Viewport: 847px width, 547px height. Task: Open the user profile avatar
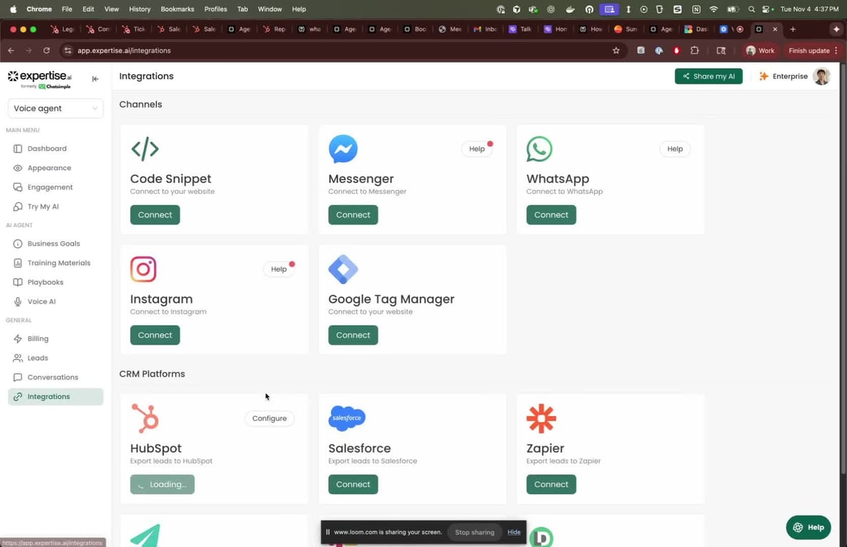[821, 76]
